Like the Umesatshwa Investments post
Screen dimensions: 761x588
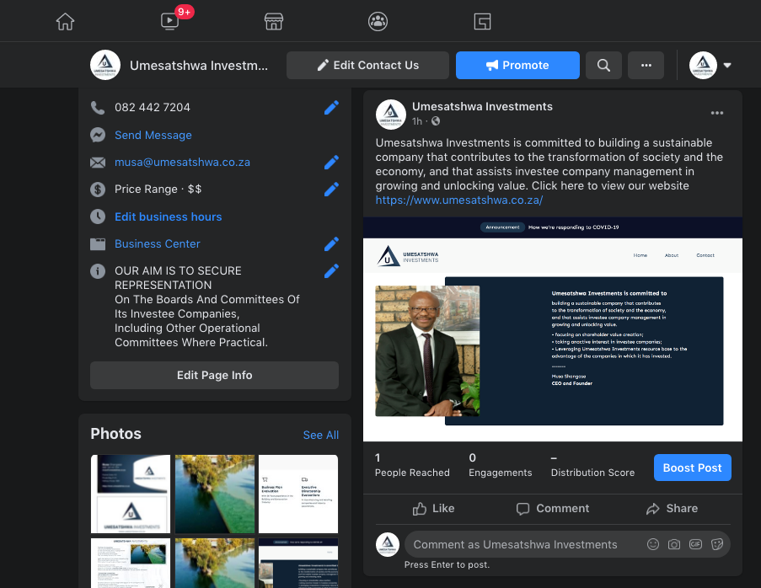pyautogui.click(x=433, y=509)
